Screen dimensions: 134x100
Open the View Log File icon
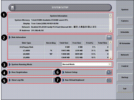pos(54,80)
